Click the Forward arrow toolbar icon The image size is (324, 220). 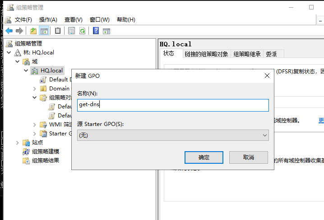(19, 31)
